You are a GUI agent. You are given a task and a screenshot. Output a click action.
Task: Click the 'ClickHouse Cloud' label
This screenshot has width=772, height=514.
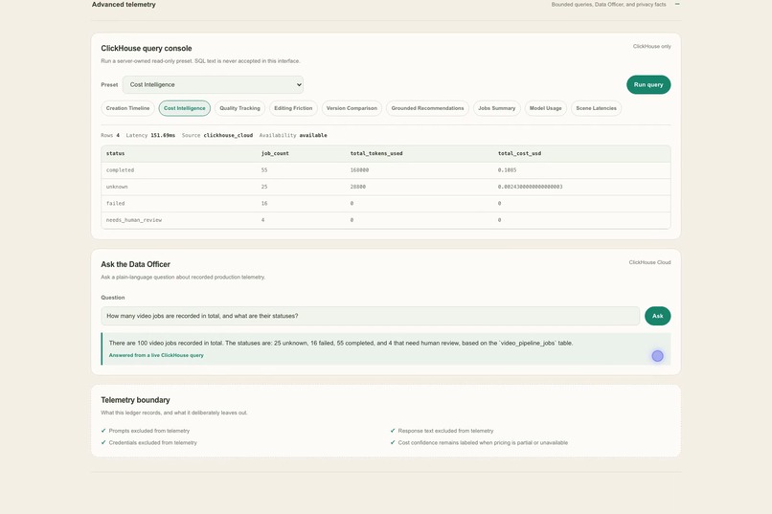tap(650, 262)
